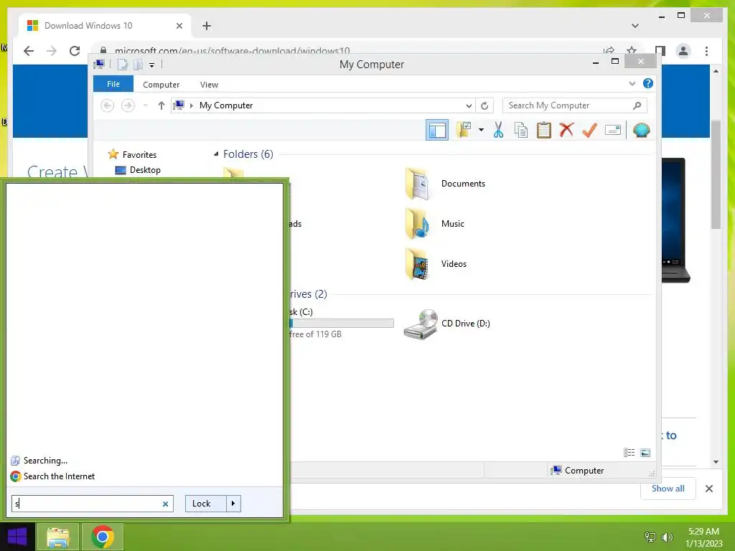Go back in My Computer window
Image resolution: width=735 pixels, height=551 pixels.
tap(108, 105)
